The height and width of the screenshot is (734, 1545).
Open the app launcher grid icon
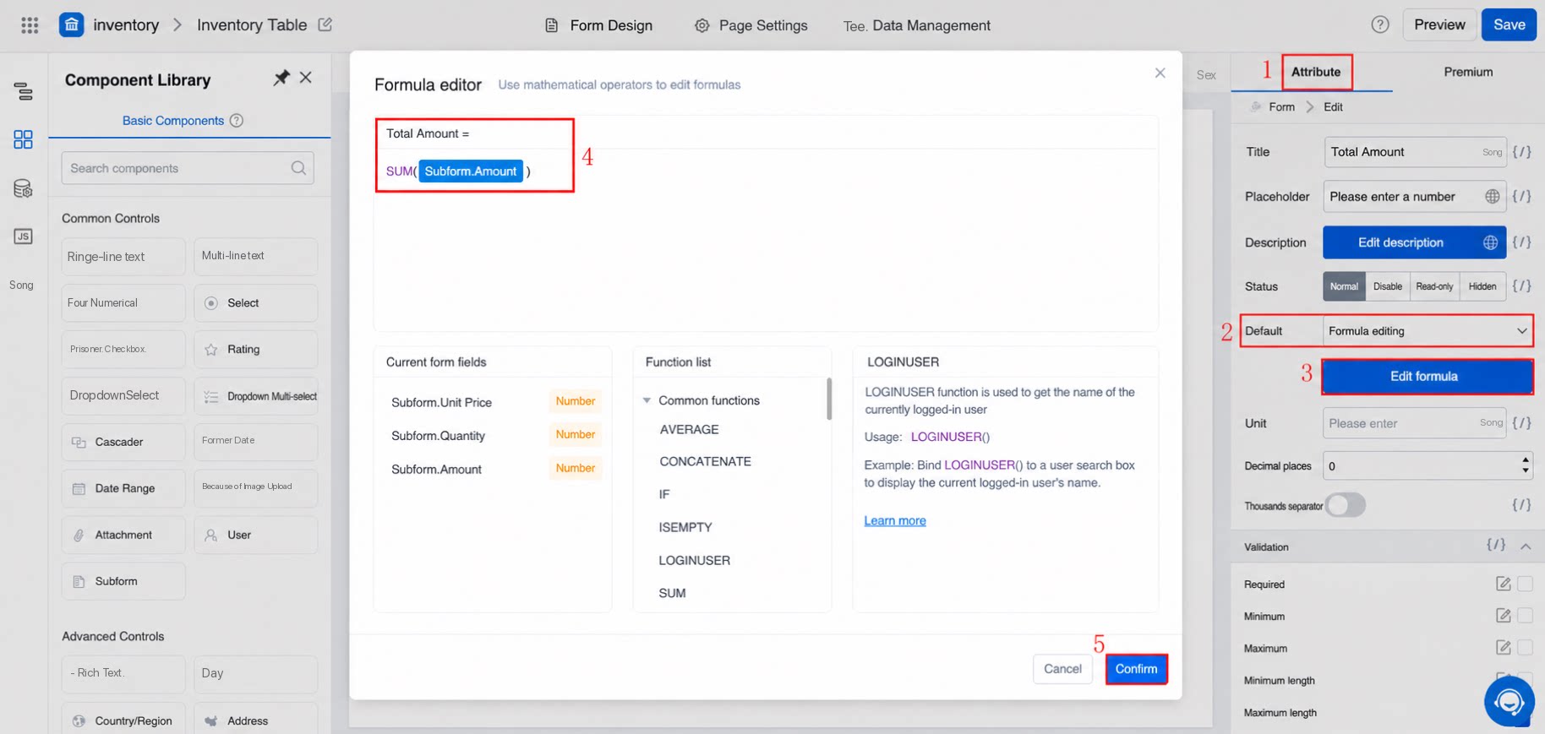[x=30, y=25]
